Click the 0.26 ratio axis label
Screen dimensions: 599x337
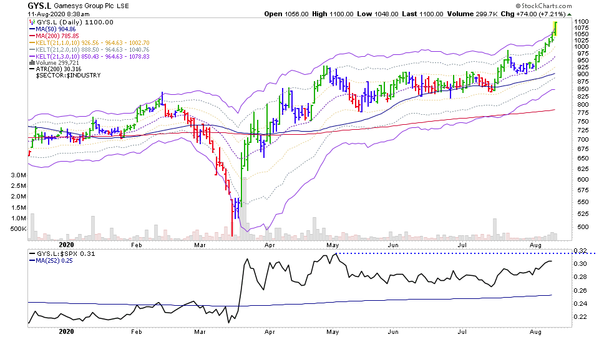580,290
